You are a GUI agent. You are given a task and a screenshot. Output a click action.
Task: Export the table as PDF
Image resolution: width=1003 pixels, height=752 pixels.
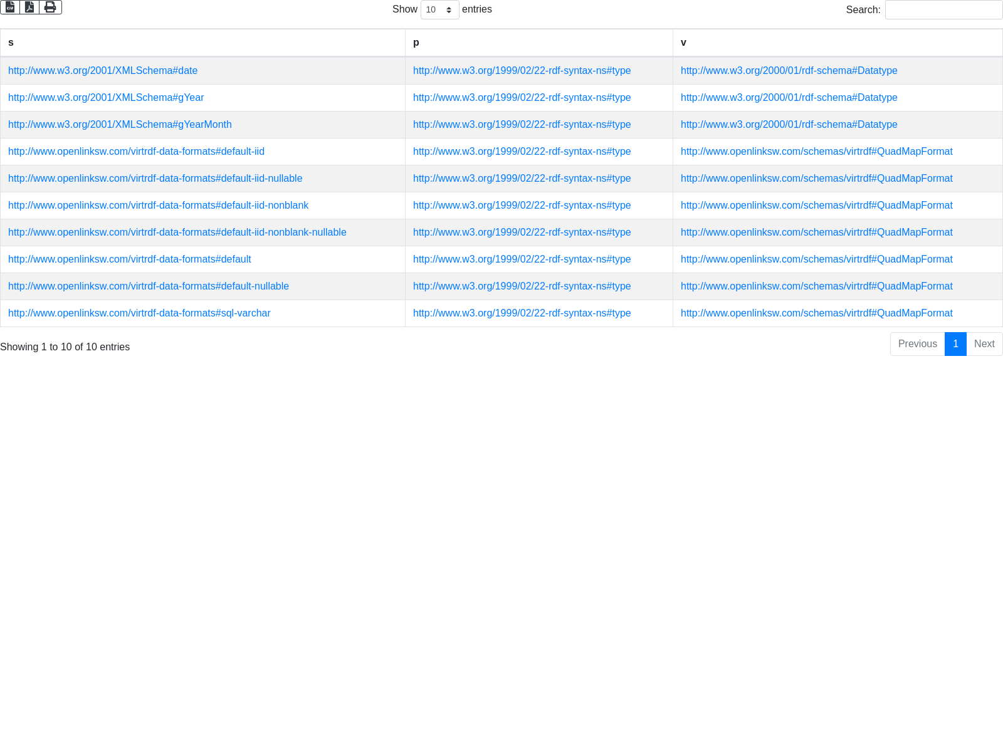(29, 7)
